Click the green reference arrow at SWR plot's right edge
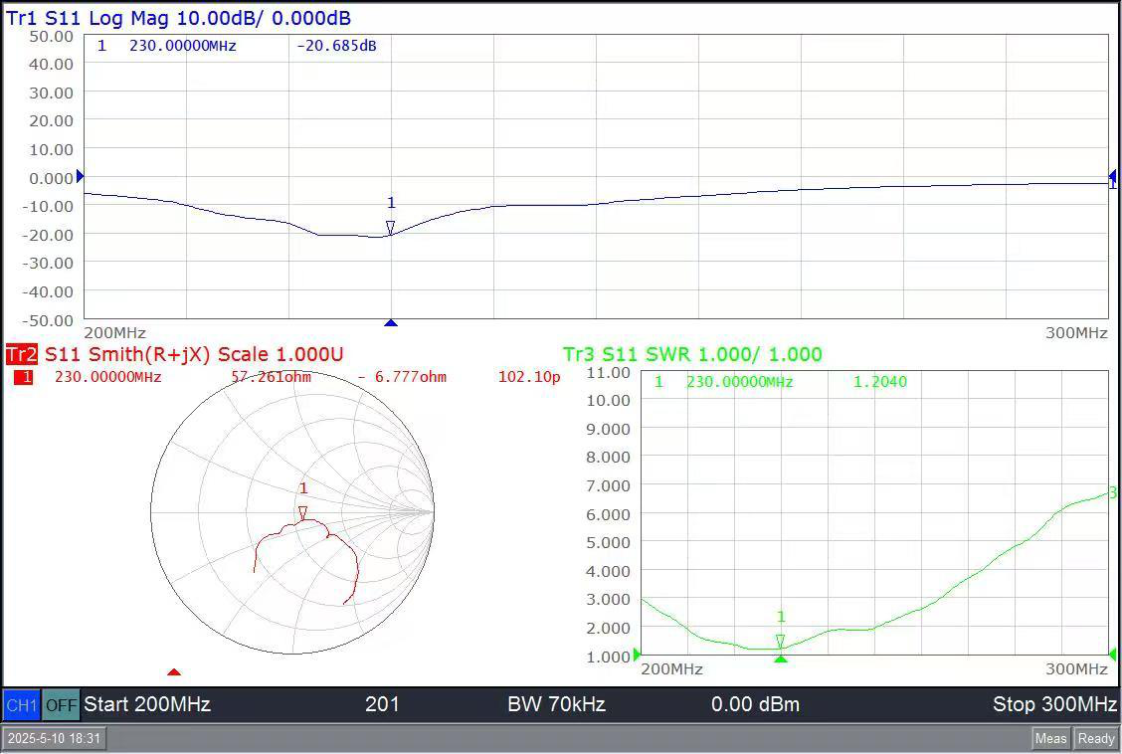This screenshot has width=1122, height=754. pyautogui.click(x=1113, y=654)
